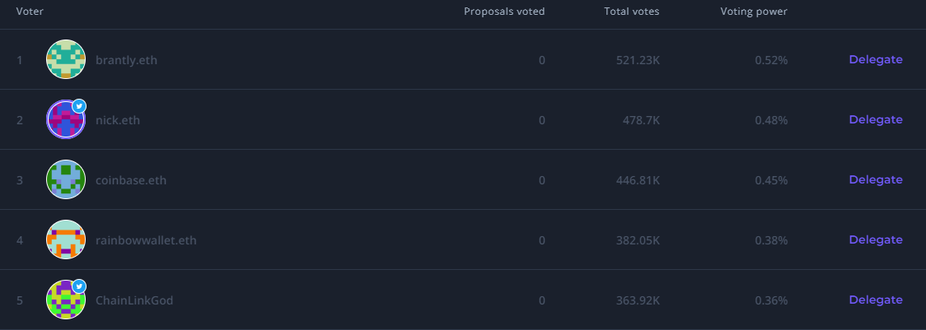The image size is (926, 330).
Task: Open nick.eth's pixel avatar icon
Action: pyautogui.click(x=66, y=119)
